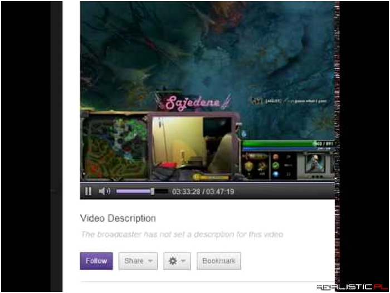Click the champion portrait in game HUD
390x293 pixels.
point(315,163)
